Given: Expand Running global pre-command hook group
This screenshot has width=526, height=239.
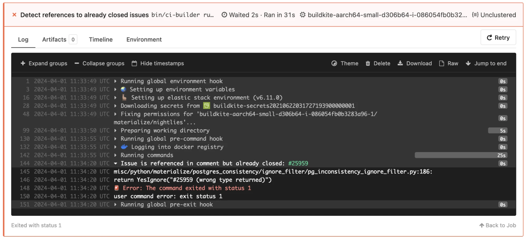Looking at the screenshot, I should click(115, 138).
